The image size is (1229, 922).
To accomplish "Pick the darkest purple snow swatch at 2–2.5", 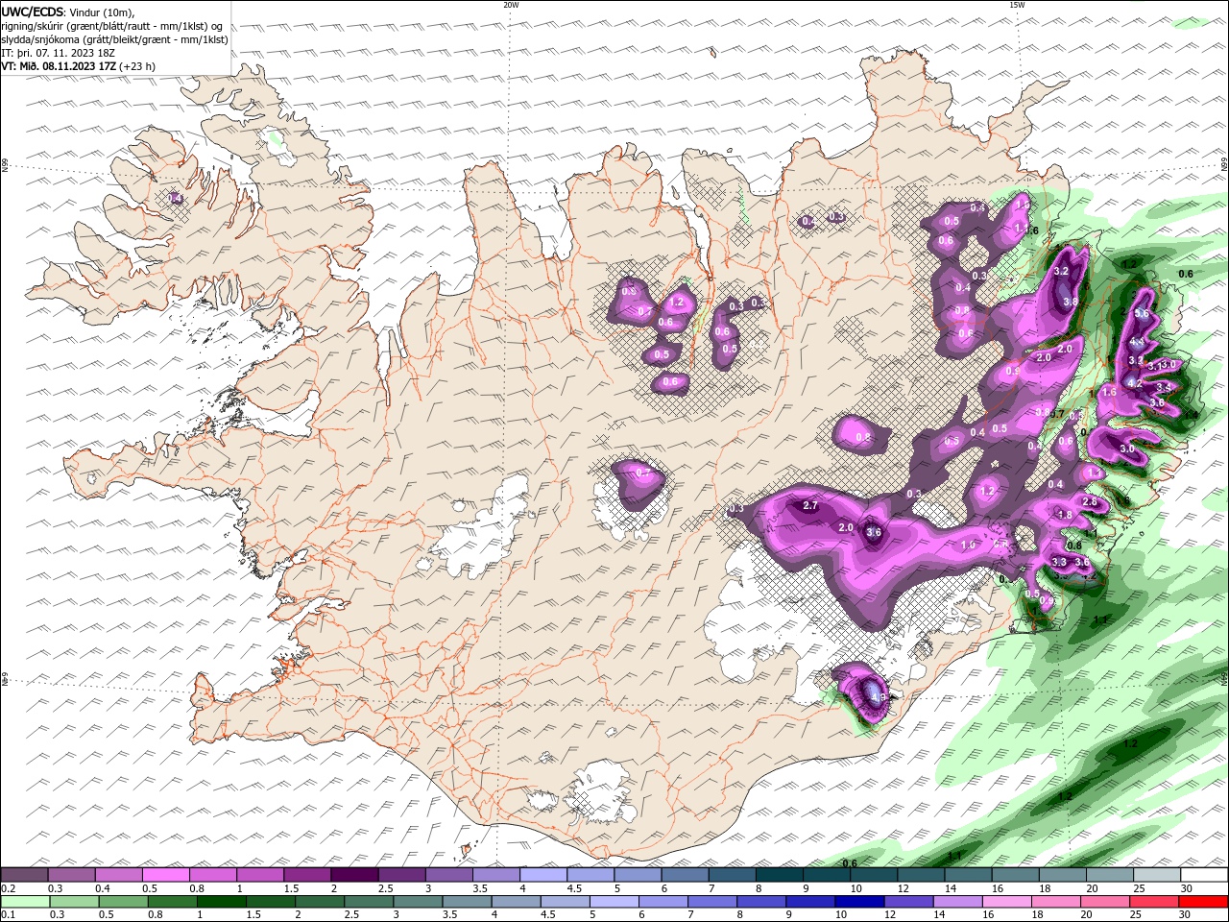I will pos(354,875).
